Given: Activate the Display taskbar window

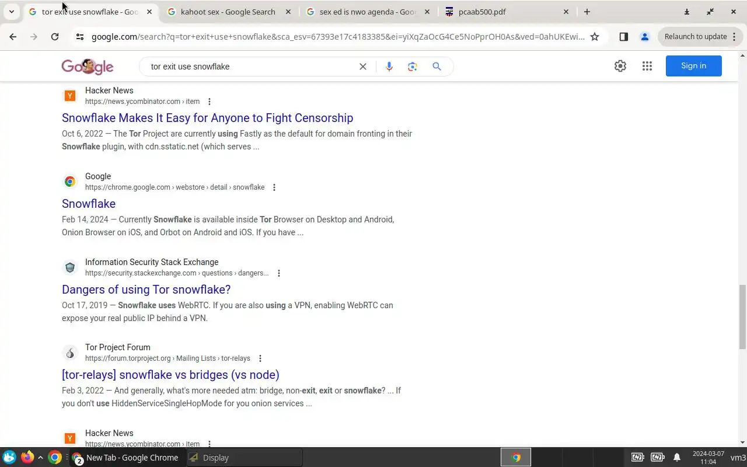Looking at the screenshot, I should click(x=245, y=458).
